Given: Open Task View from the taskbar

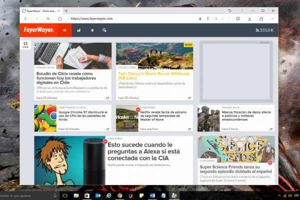Looking at the screenshot, I should coord(65,195).
